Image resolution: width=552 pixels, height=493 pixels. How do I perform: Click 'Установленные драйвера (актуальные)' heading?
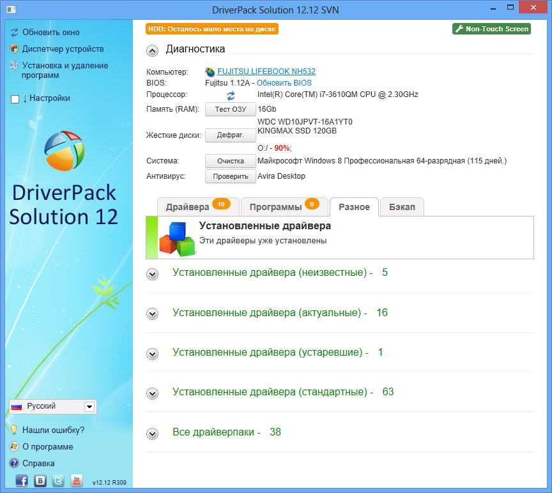pos(267,312)
